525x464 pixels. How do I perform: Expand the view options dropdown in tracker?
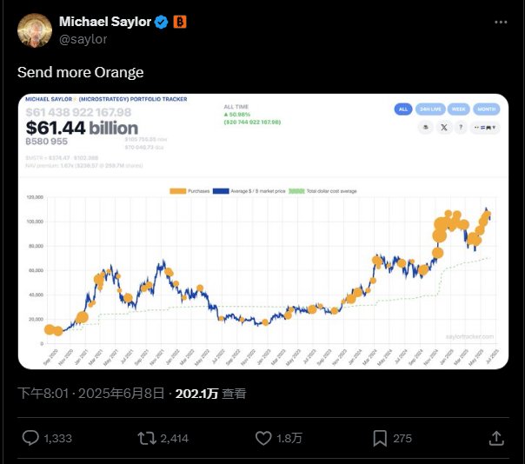coord(485,128)
